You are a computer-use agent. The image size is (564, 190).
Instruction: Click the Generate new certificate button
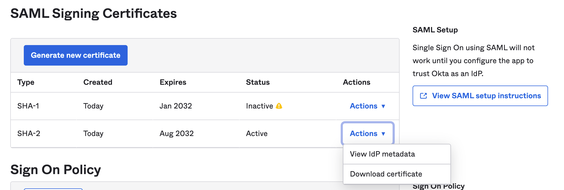(76, 55)
